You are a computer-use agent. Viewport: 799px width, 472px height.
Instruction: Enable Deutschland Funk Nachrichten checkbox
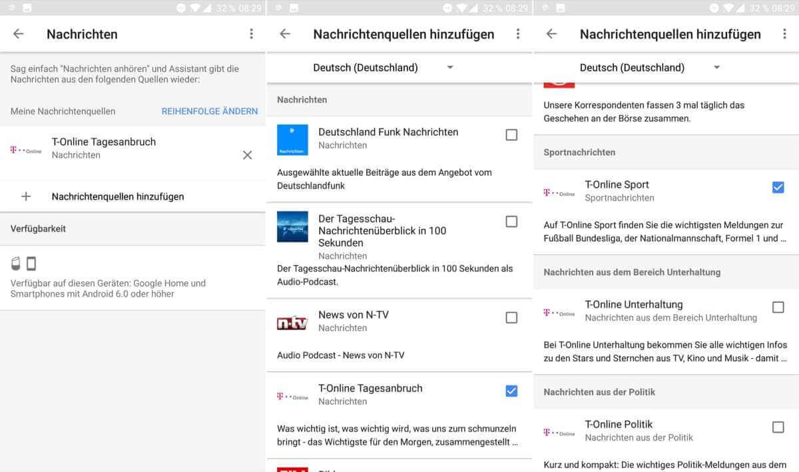tap(511, 135)
